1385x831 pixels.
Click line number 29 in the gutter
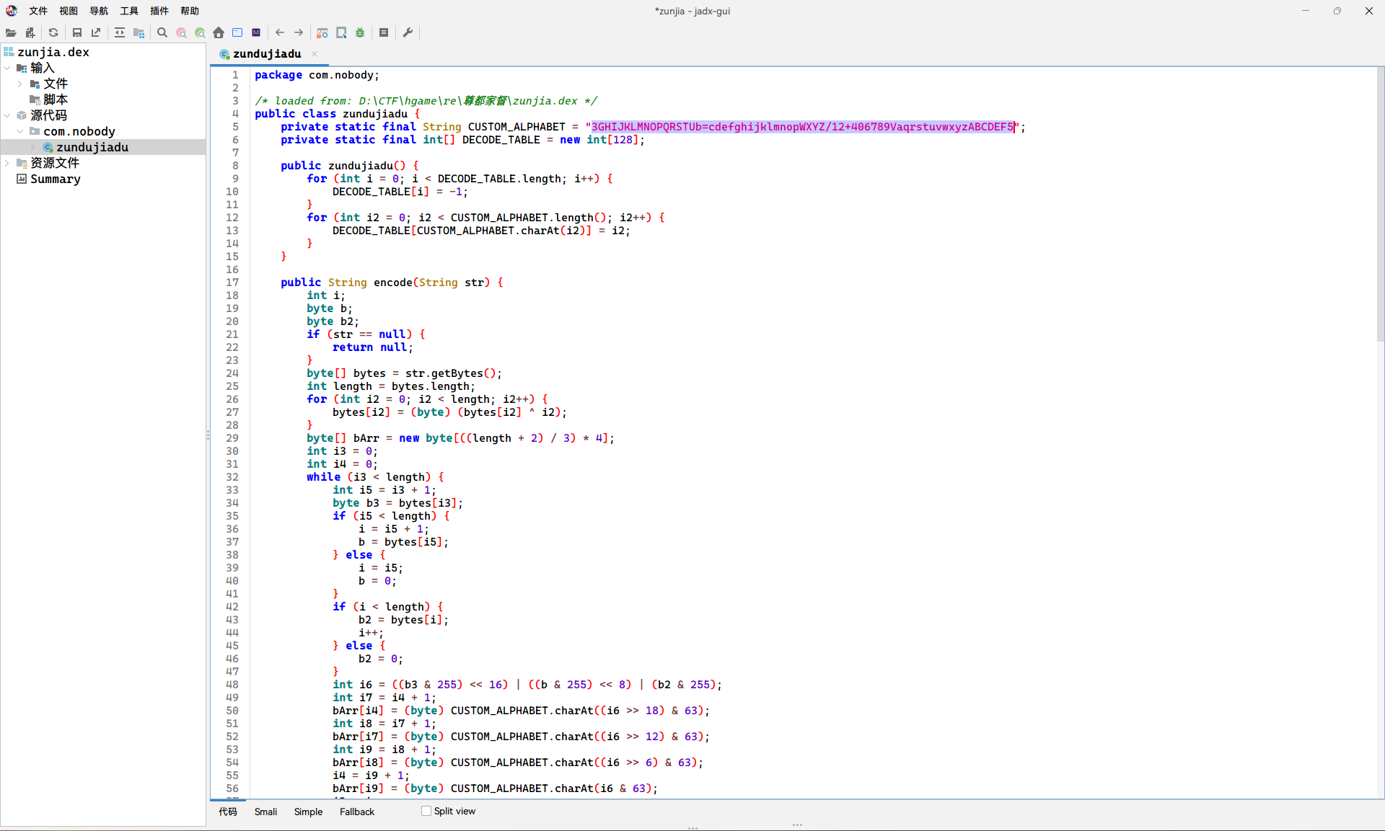[x=232, y=438]
